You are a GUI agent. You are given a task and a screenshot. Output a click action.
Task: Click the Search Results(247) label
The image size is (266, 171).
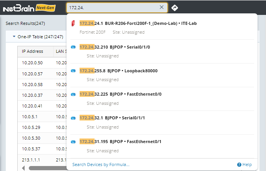(x=25, y=23)
